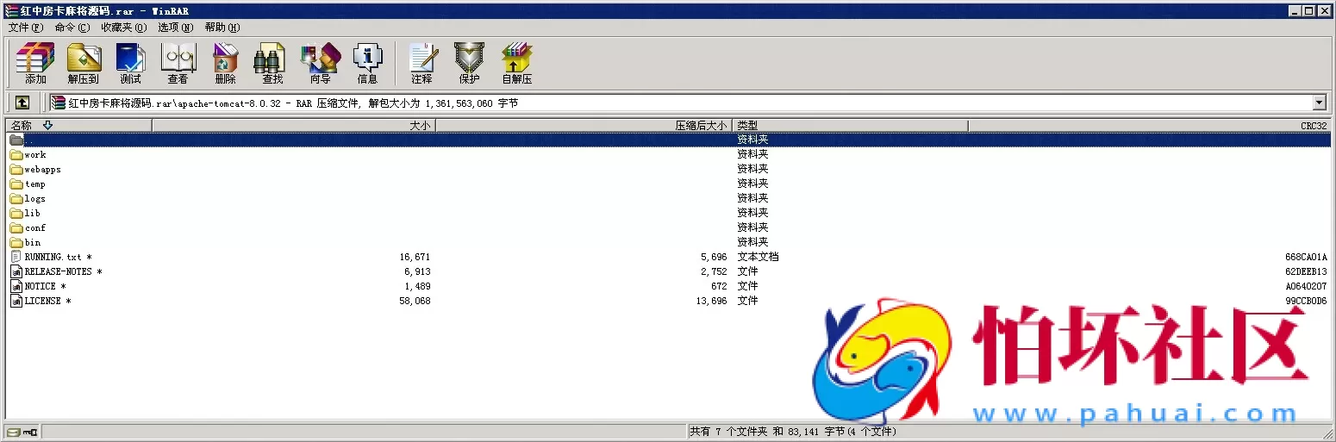
Task: Click the 测试 (Test) toolbar icon
Action: (130, 63)
